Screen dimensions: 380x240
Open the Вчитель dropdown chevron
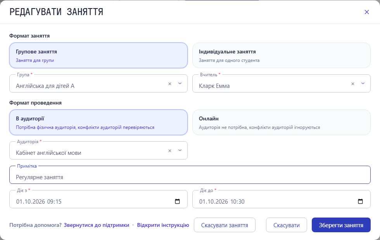(x=363, y=84)
